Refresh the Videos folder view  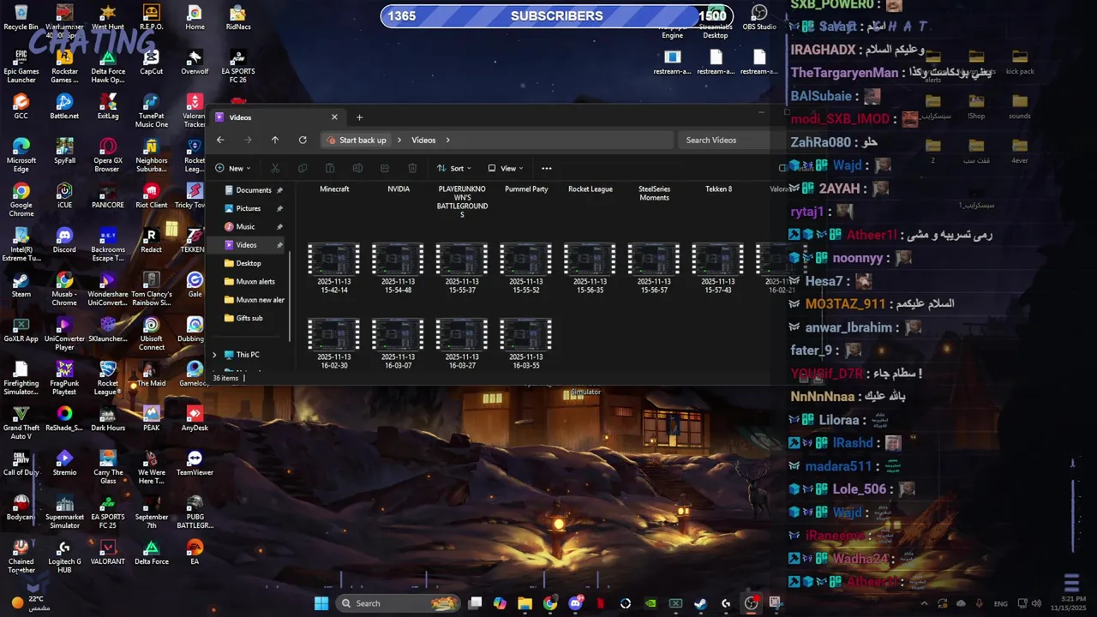coord(303,140)
